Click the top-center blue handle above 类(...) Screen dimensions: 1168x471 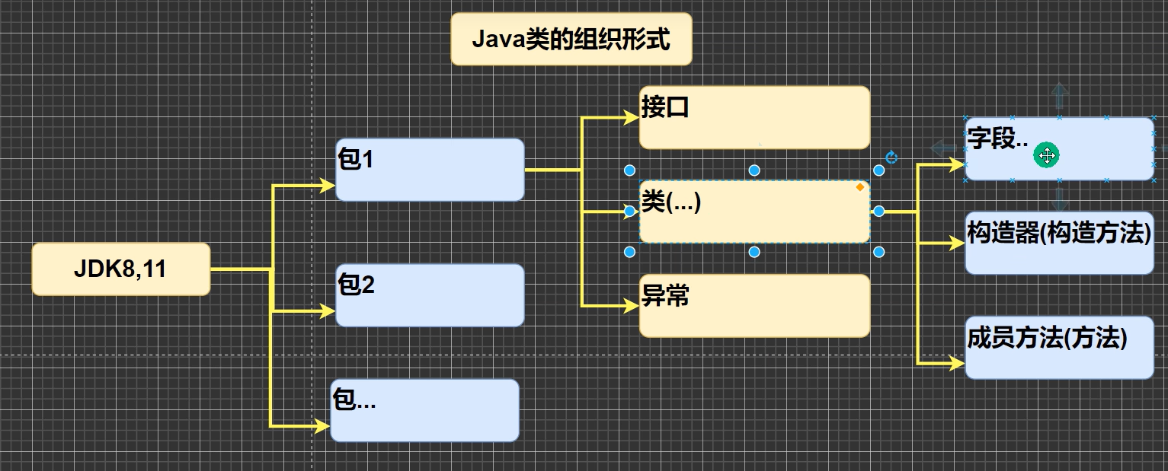point(754,170)
